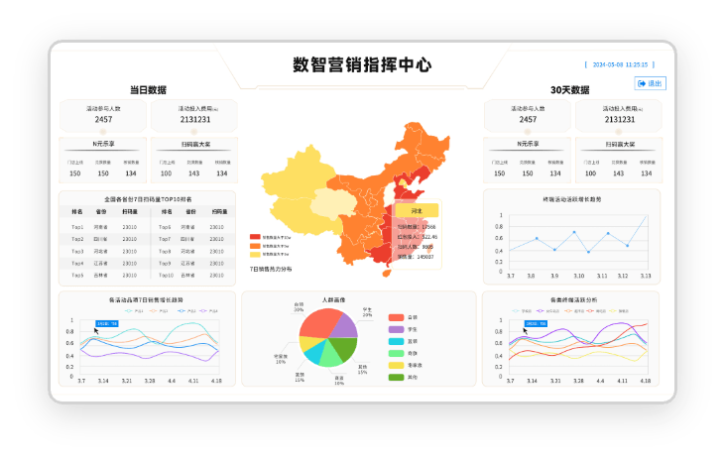The image size is (725, 460).
Task: Click the red map legend square
Action: click(x=255, y=237)
